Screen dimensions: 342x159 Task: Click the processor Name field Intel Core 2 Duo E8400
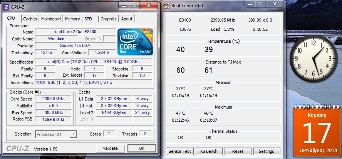pos(75,32)
